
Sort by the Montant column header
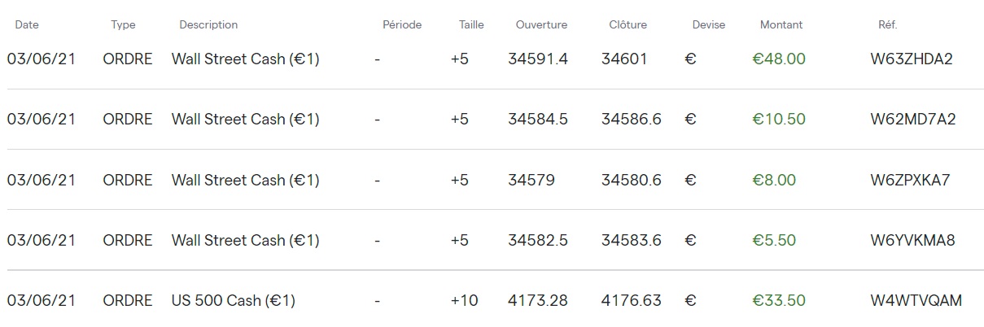pos(781,24)
